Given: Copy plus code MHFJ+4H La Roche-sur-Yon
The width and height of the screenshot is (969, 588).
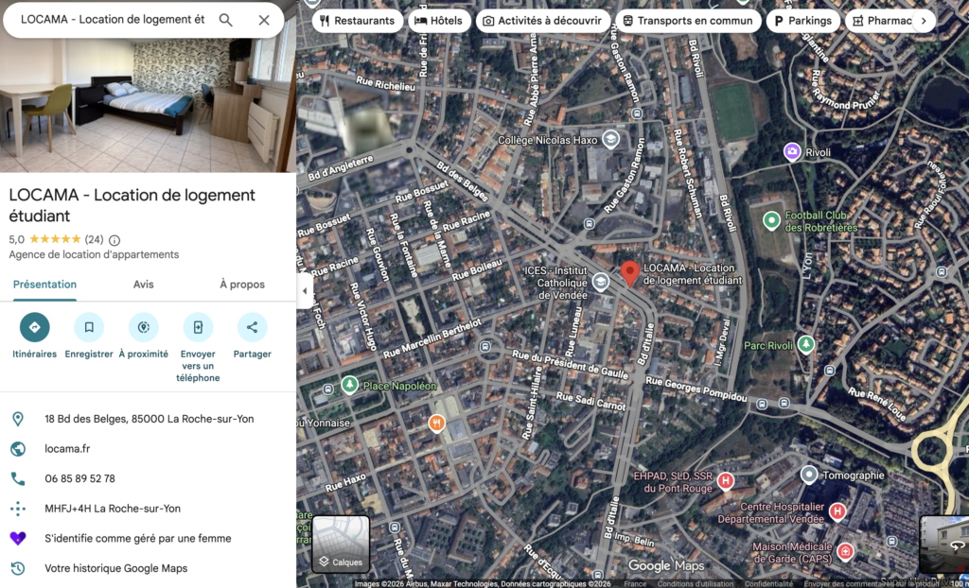Looking at the screenshot, I should tap(113, 509).
